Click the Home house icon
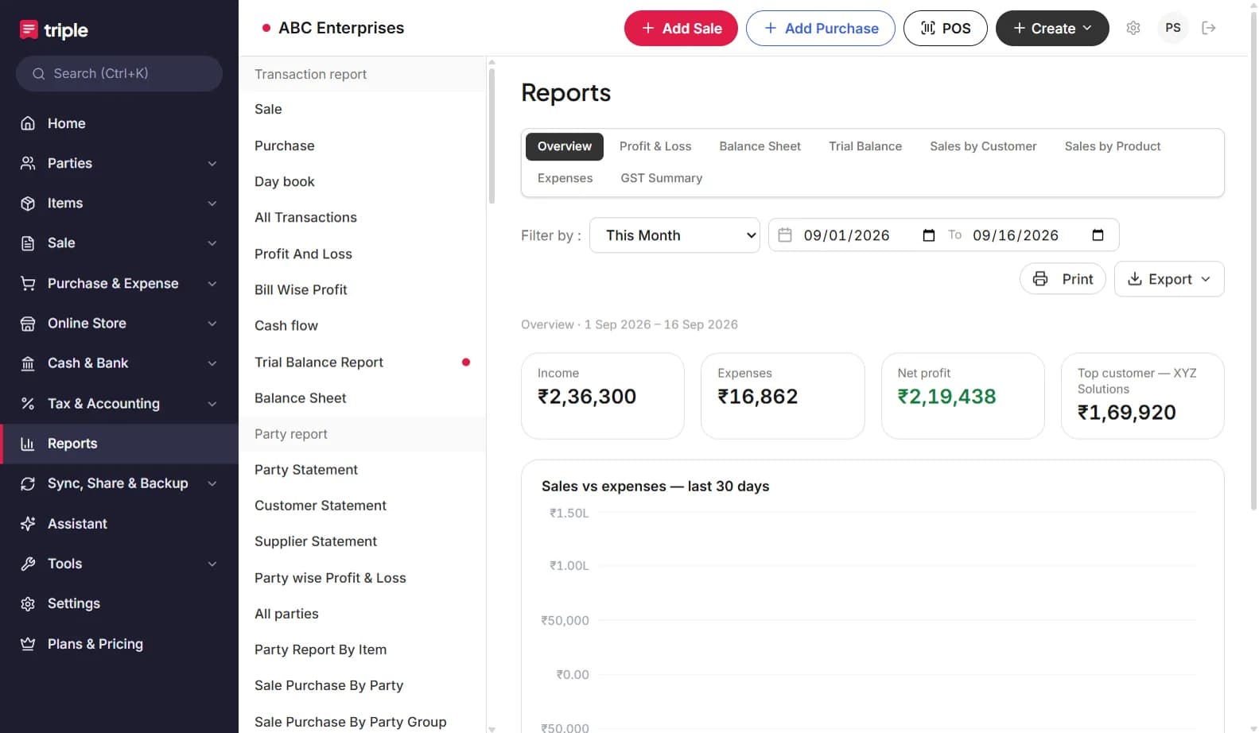Viewport: 1259px width, 733px height. pyautogui.click(x=28, y=123)
